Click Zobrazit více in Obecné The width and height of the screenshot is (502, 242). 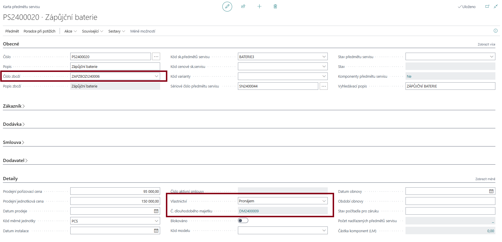(x=486, y=44)
